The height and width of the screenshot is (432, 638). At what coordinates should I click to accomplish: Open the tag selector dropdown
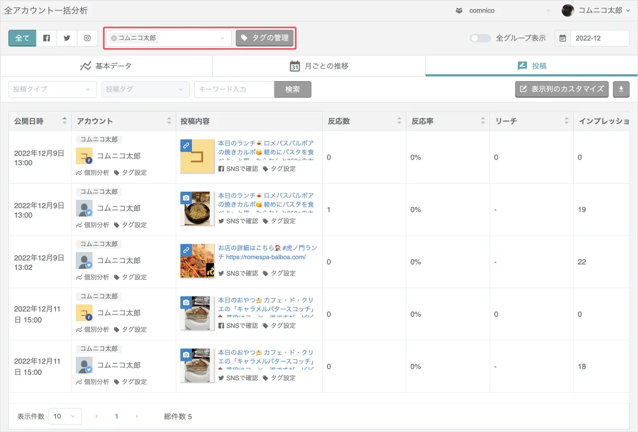point(169,38)
